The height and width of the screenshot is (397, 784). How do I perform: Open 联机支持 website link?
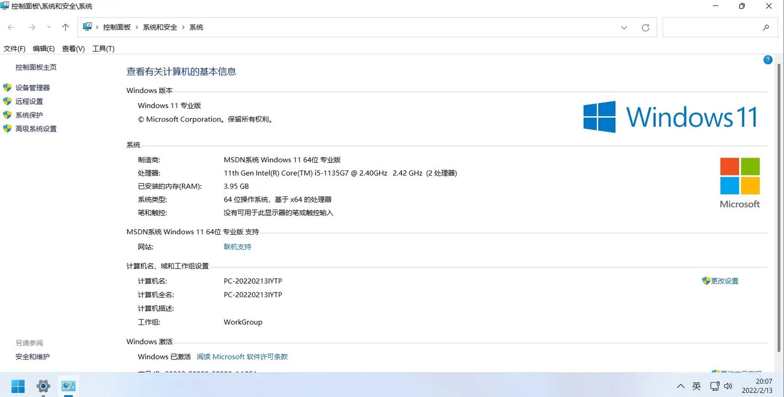237,247
